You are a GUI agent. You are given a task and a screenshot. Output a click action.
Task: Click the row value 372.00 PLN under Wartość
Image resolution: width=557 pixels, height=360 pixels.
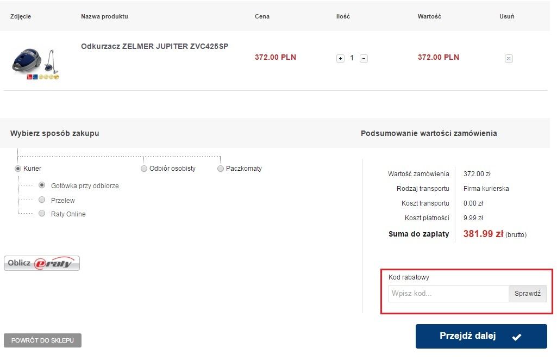point(439,57)
